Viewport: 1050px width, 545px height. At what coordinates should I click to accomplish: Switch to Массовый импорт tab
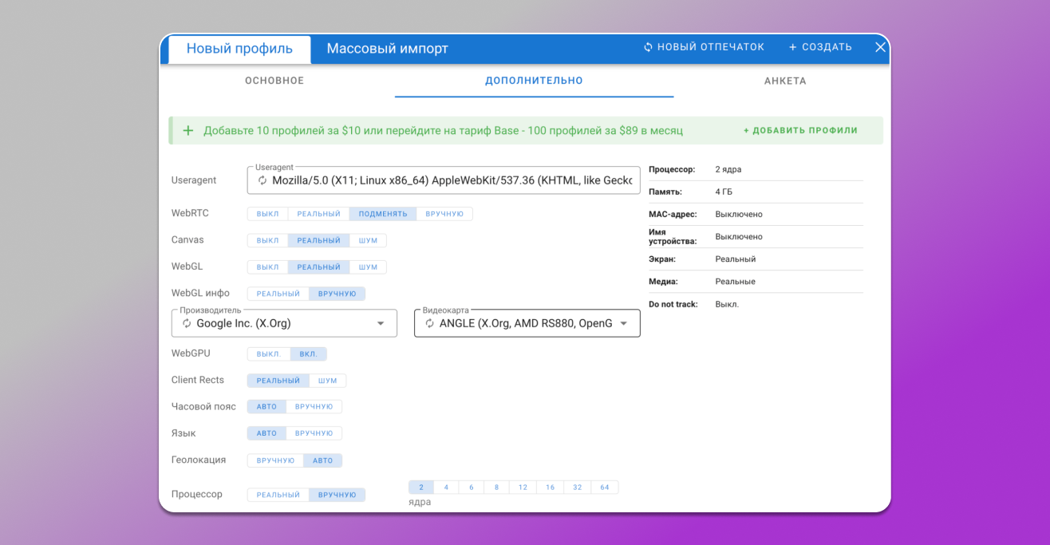pos(387,49)
